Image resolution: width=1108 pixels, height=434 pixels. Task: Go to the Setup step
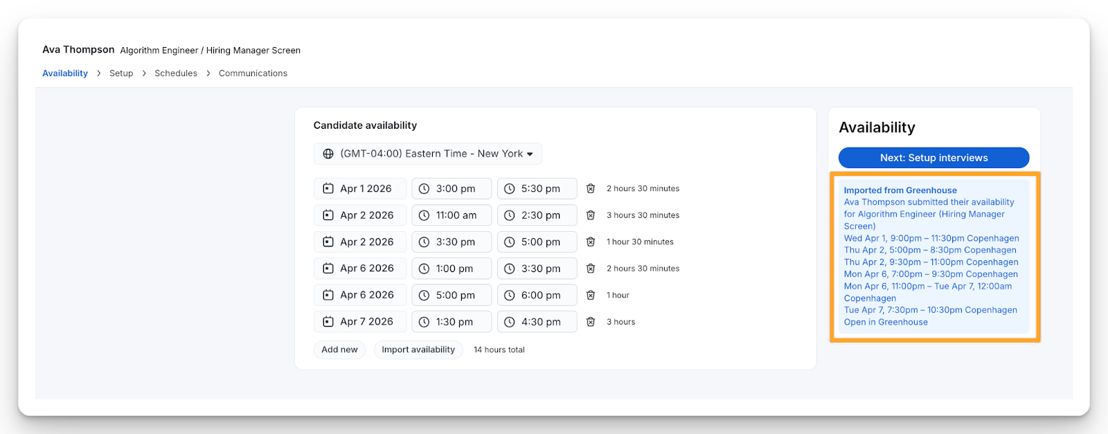click(x=121, y=73)
